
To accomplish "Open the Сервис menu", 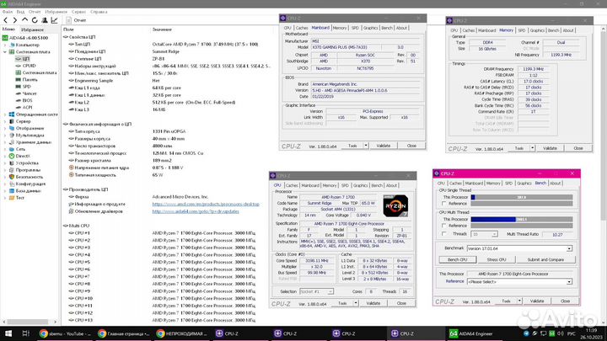I will [x=78, y=12].
